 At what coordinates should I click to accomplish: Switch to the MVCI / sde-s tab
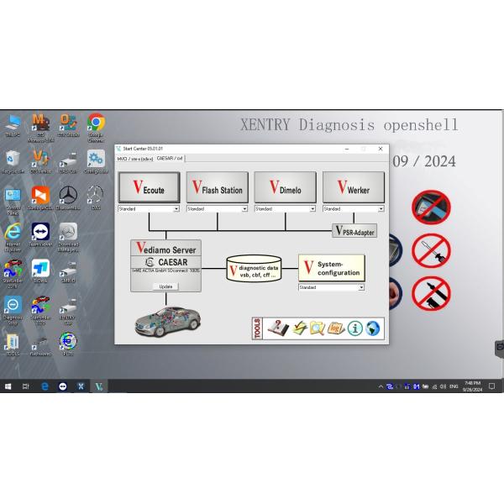coord(134,158)
